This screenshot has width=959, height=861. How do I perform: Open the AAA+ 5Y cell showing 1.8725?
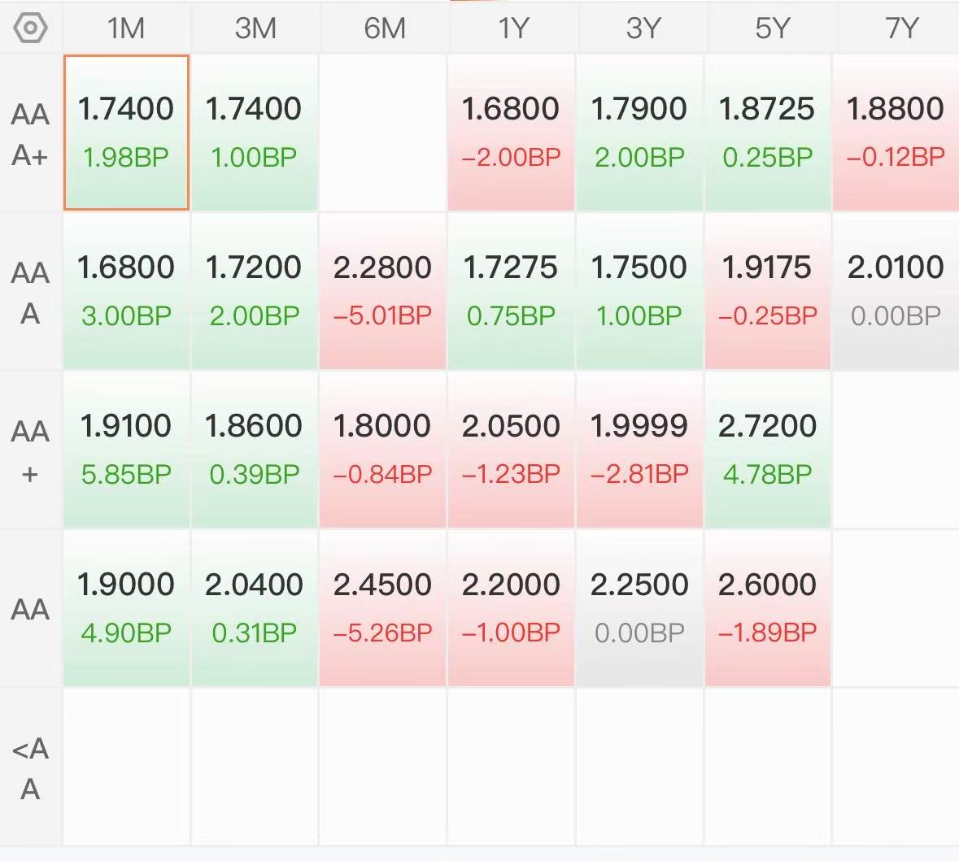(x=768, y=132)
